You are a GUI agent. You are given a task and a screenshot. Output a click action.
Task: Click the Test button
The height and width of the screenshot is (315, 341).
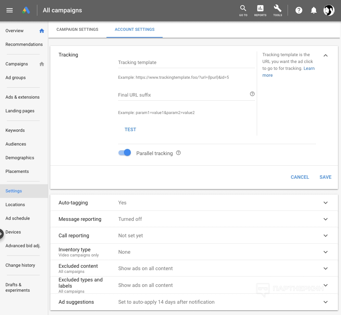coord(130,129)
